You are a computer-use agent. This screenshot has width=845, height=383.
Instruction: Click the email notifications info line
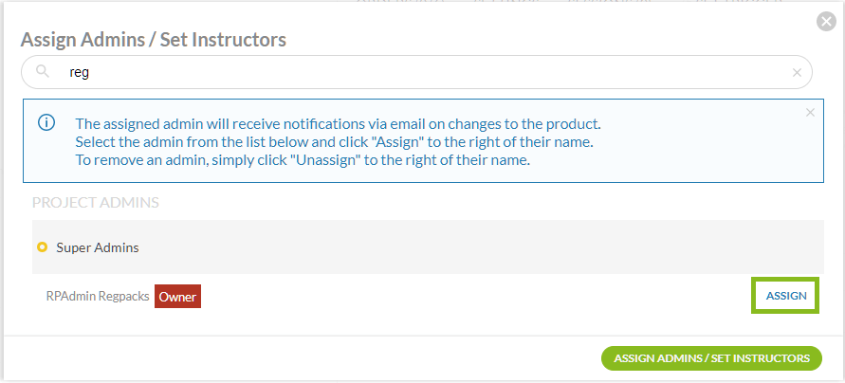pyautogui.click(x=338, y=124)
